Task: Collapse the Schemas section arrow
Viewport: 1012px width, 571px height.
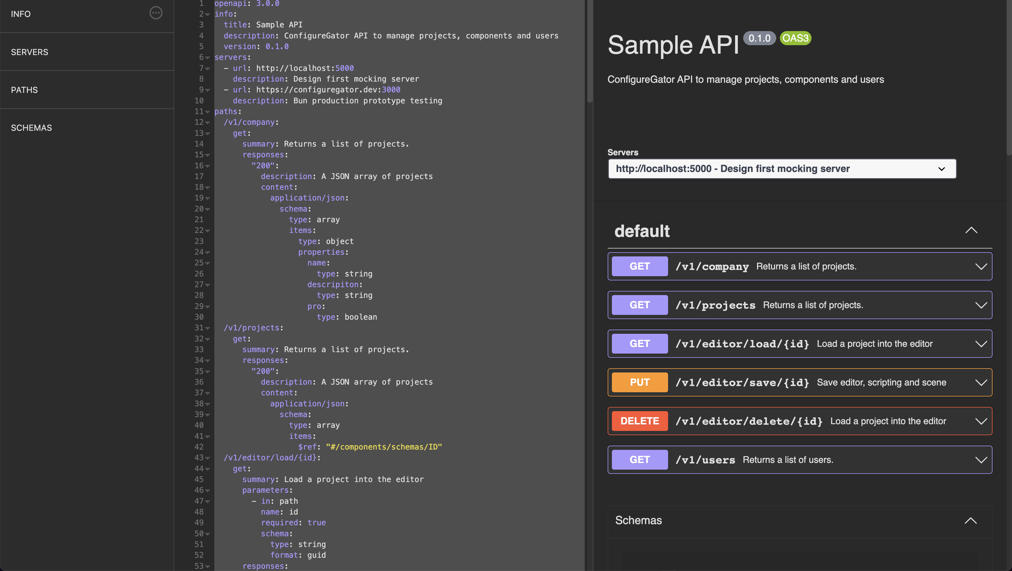Action: (x=971, y=521)
